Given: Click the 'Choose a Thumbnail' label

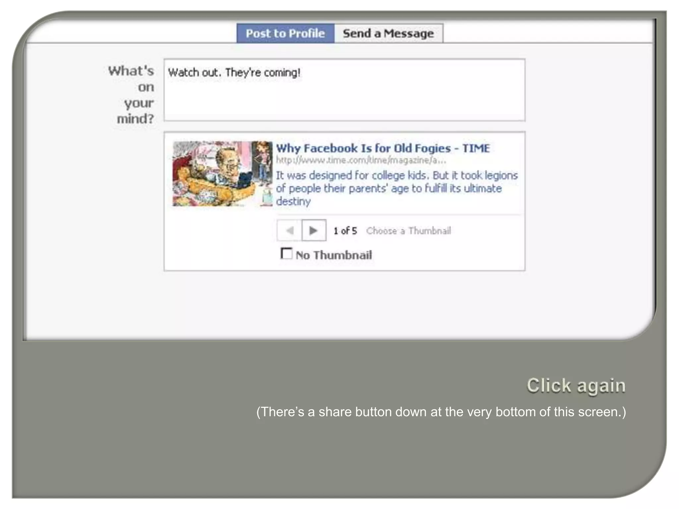Looking at the screenshot, I should click(408, 231).
